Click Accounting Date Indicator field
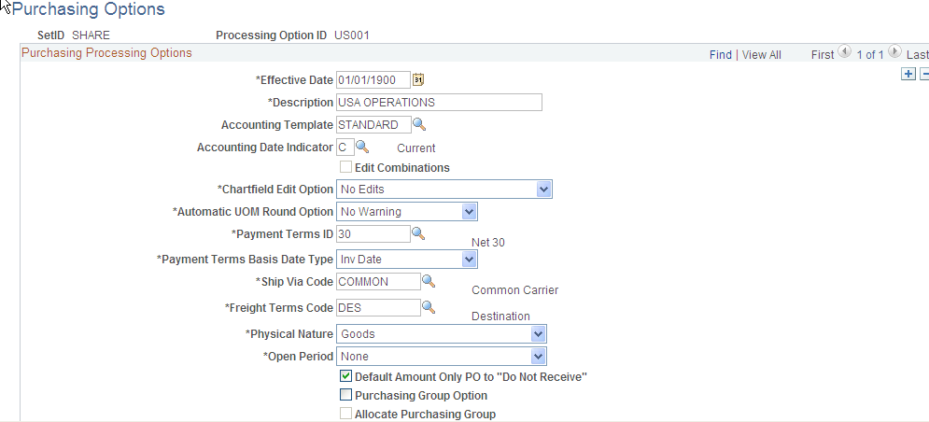 click(345, 147)
